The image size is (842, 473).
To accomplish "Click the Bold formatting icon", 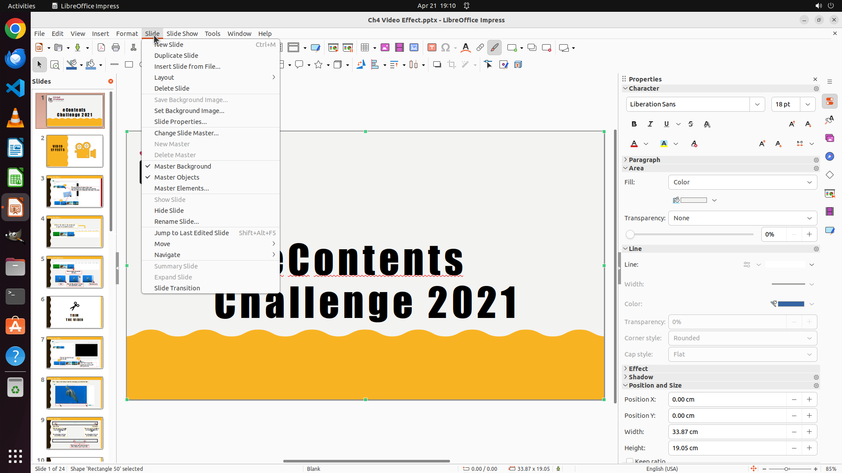I will [634, 124].
